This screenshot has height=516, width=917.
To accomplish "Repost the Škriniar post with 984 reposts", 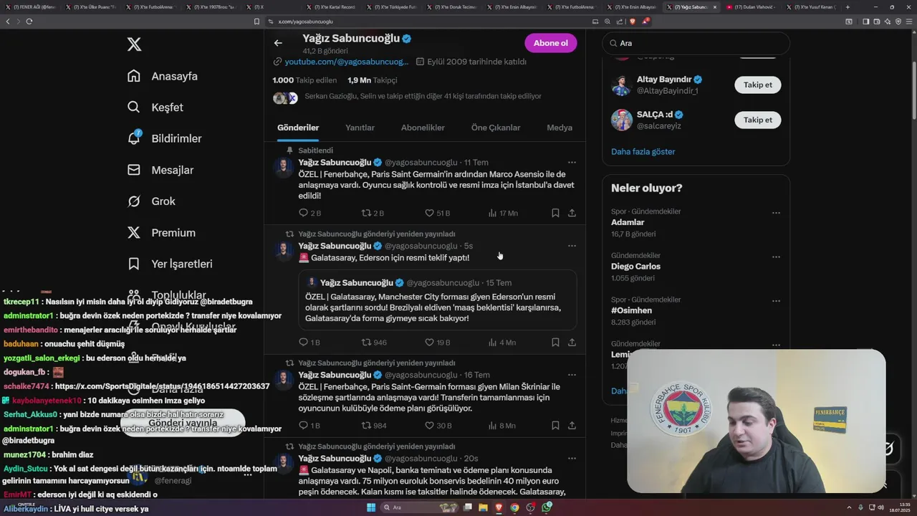I will 374,426.
